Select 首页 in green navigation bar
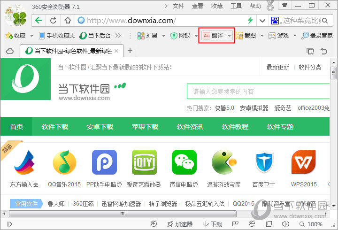The width and height of the screenshot is (338, 230). coord(16,127)
